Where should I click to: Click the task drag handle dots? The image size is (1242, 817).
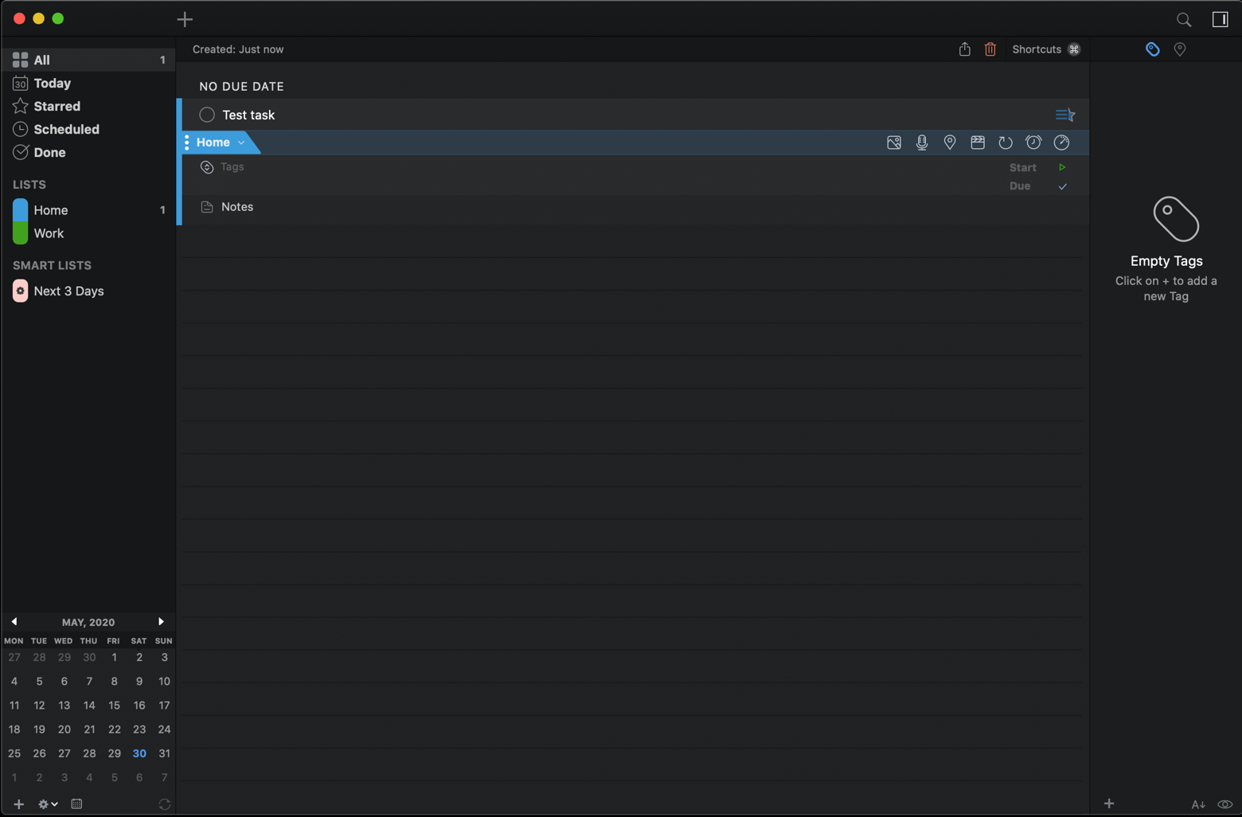coord(186,143)
